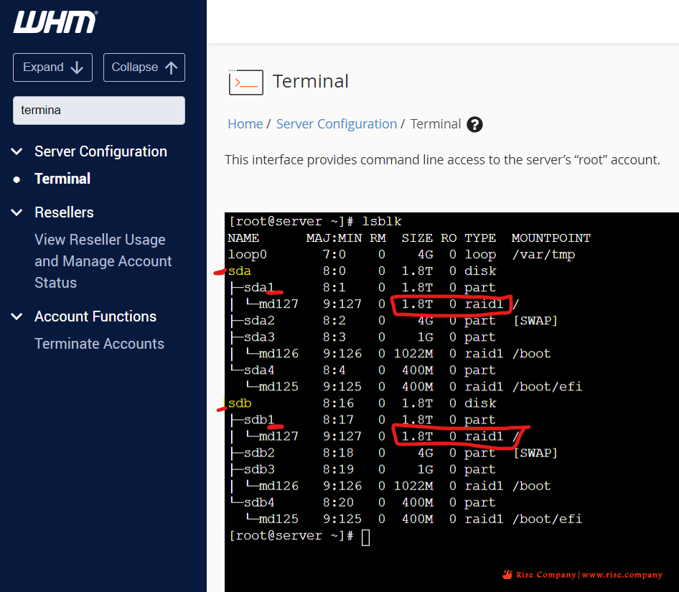Click the '8:16' device number
679x592 pixels.
(x=338, y=403)
